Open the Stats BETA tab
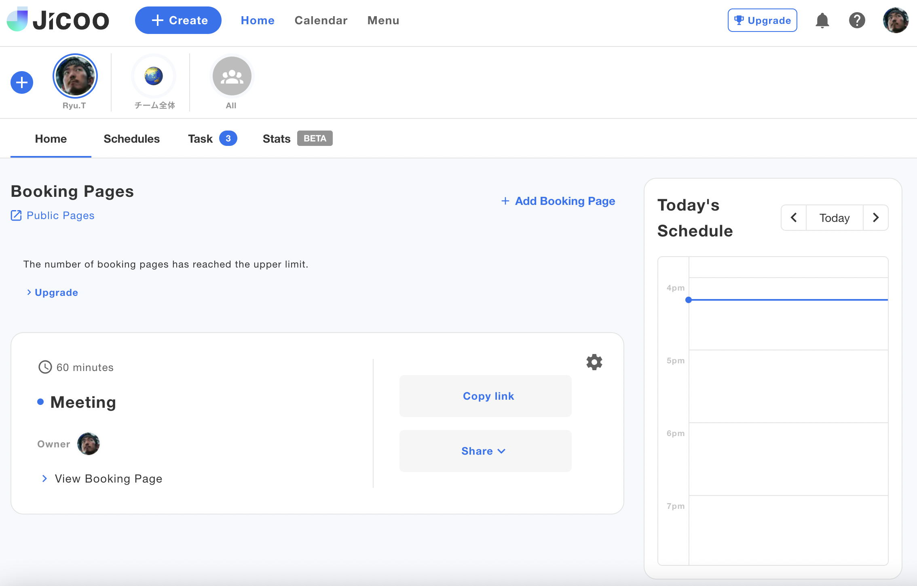Viewport: 917px width, 586px height. click(276, 138)
